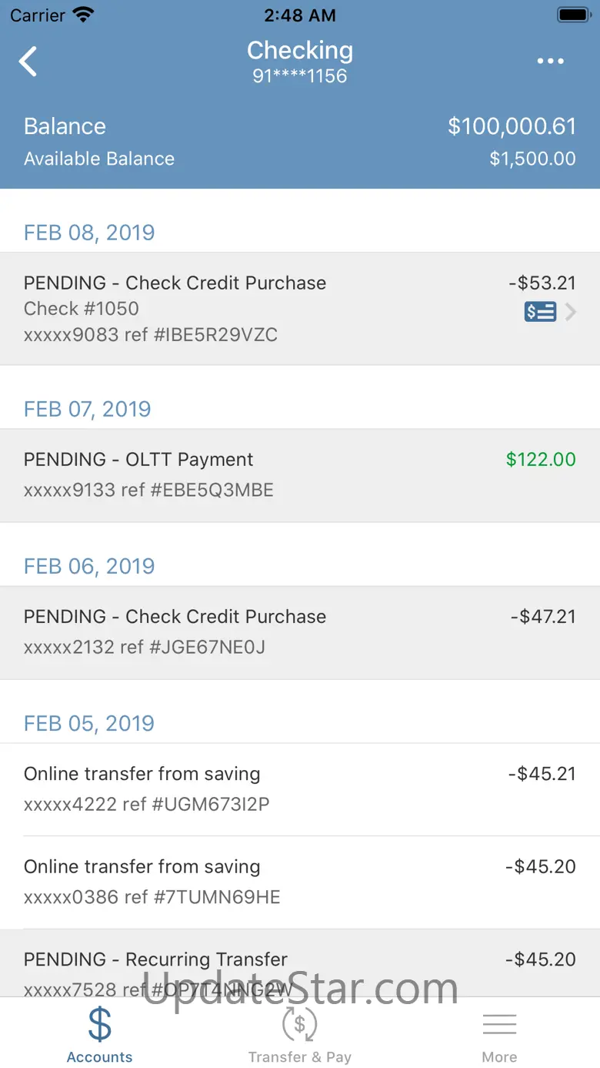Tap the back arrow icon
This screenshot has height=1068, width=600.
click(x=28, y=62)
